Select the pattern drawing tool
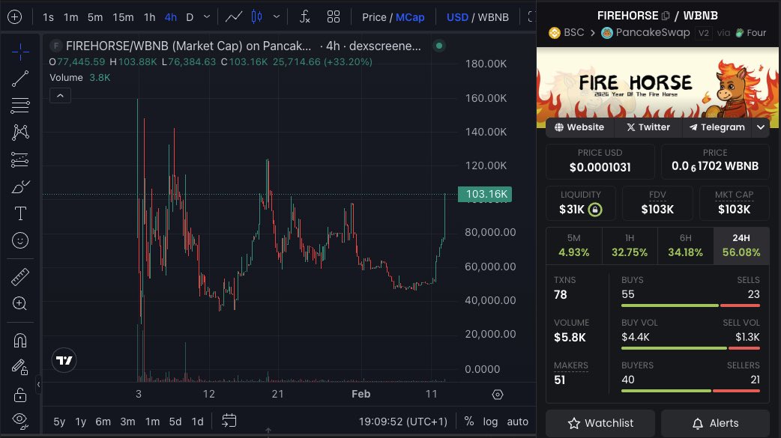Screen dimensions: 781x438 click(20, 133)
